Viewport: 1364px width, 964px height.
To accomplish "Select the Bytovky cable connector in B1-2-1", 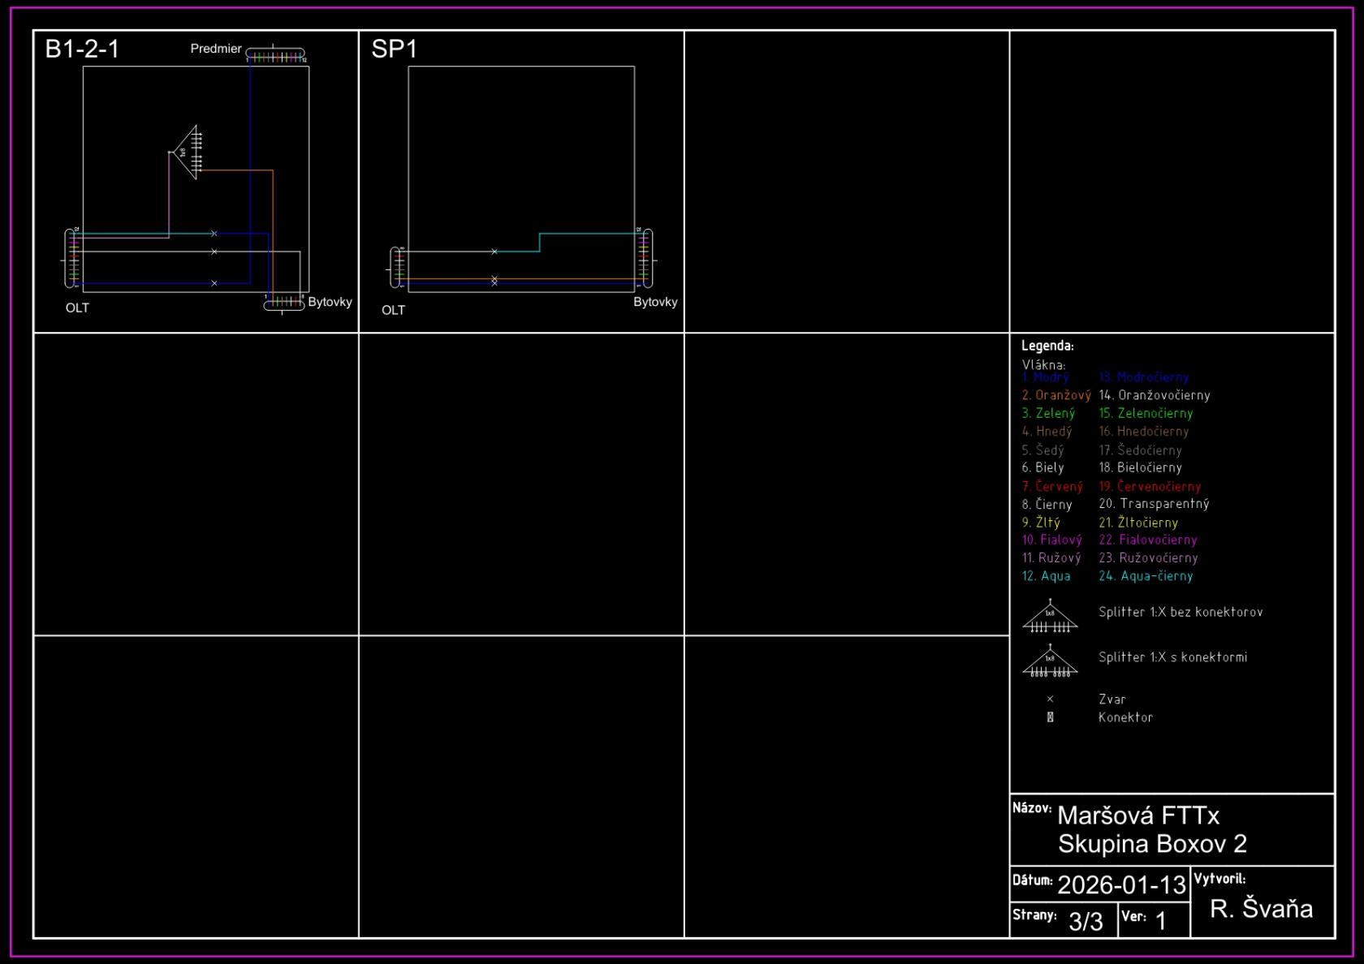I will (x=283, y=303).
